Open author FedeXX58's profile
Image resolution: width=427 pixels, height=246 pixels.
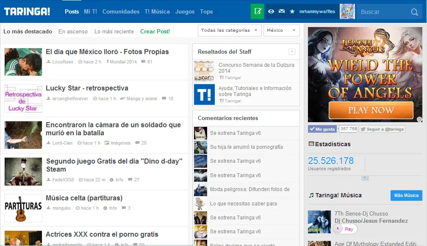point(63,179)
